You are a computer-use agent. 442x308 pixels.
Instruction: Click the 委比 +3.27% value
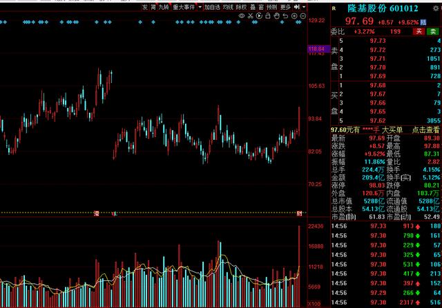(364, 32)
